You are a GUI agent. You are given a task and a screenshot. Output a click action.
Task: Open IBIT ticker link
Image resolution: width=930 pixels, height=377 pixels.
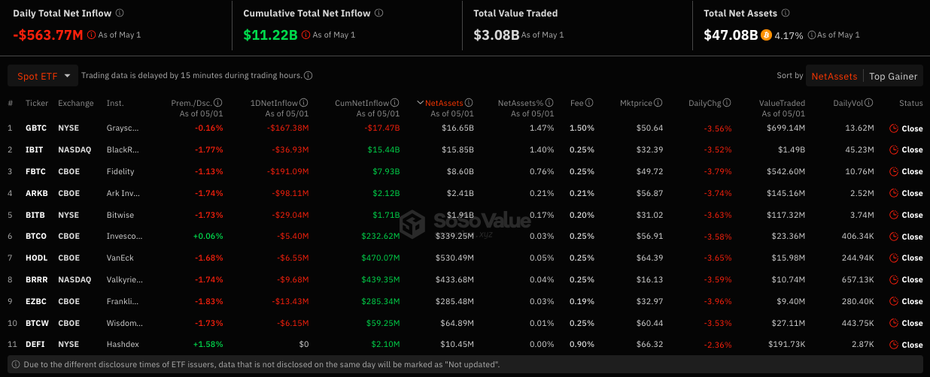(35, 149)
